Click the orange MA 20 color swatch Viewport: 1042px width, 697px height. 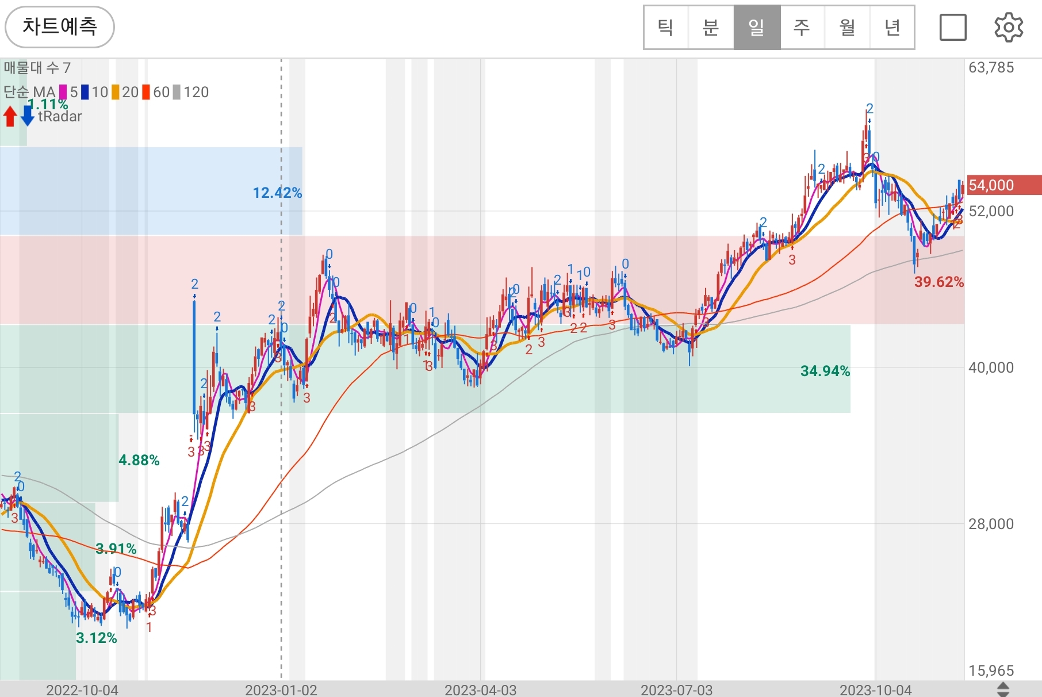coord(116,92)
